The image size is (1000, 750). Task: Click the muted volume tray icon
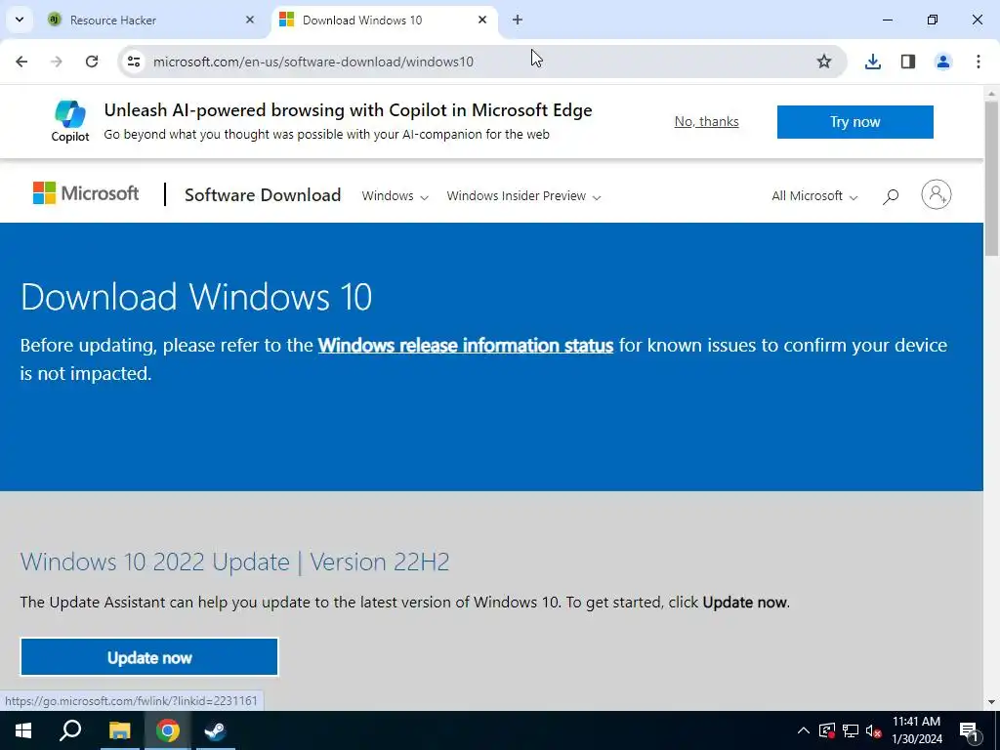(873, 730)
